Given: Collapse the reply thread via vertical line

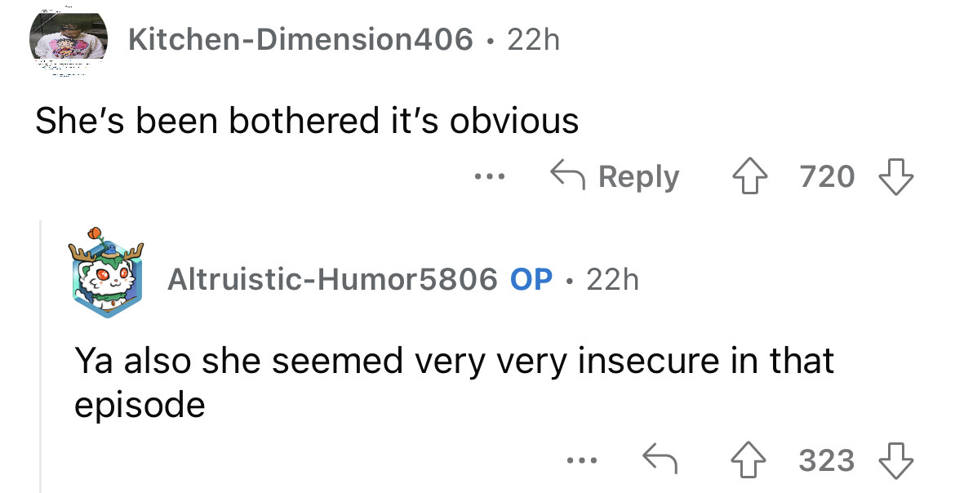Looking at the screenshot, I should pos(41,359).
